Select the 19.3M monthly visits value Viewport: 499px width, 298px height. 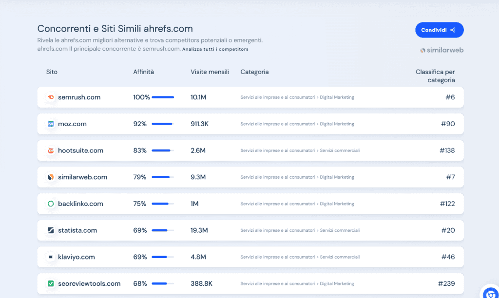pyautogui.click(x=199, y=230)
